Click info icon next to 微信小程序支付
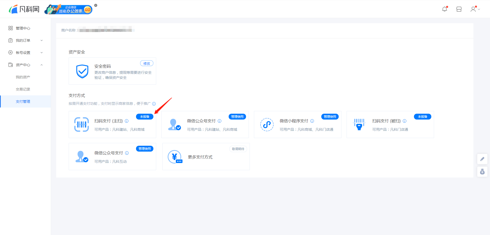490x235 pixels. pyautogui.click(x=312, y=121)
